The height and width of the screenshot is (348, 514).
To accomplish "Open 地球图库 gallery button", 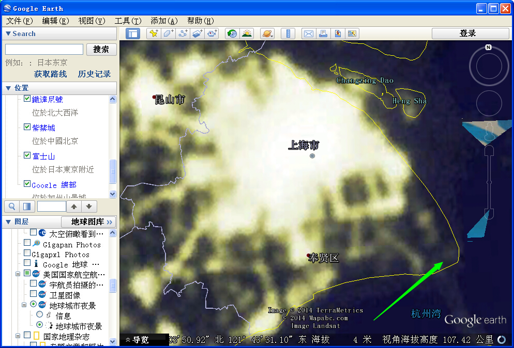I will tap(88, 222).
